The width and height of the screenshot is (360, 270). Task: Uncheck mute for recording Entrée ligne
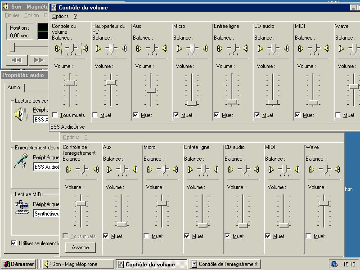(187, 236)
